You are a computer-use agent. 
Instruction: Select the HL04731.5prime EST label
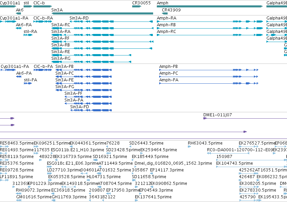[x=104, y=177]
